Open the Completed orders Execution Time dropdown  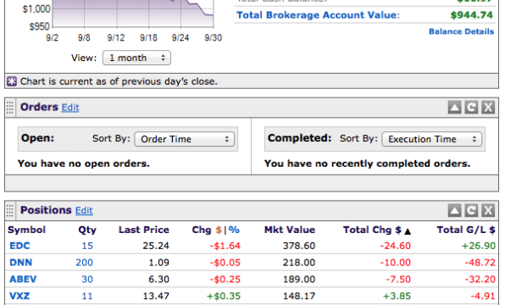[x=431, y=139]
